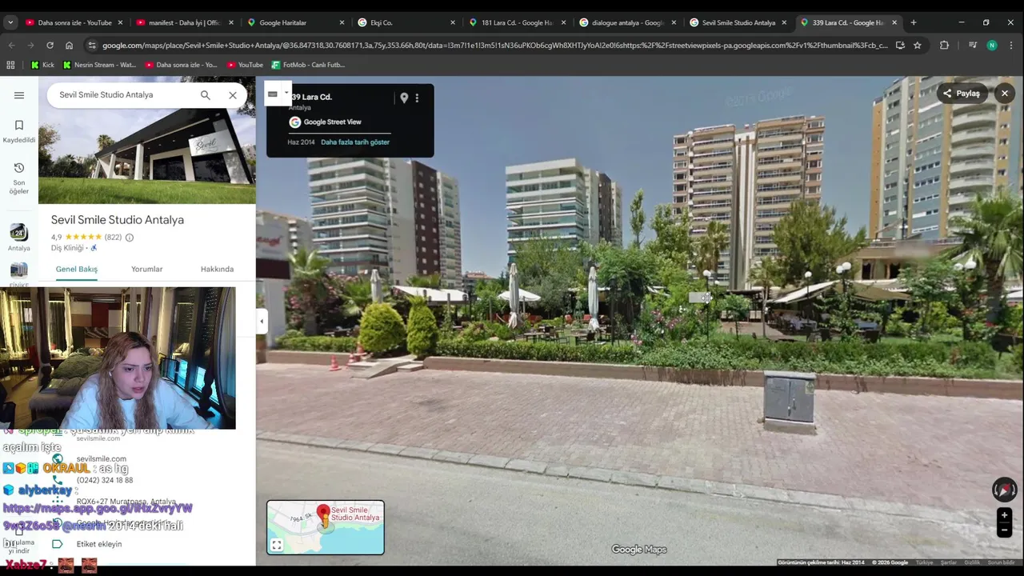Collapse the side panel arrow

[x=262, y=322]
